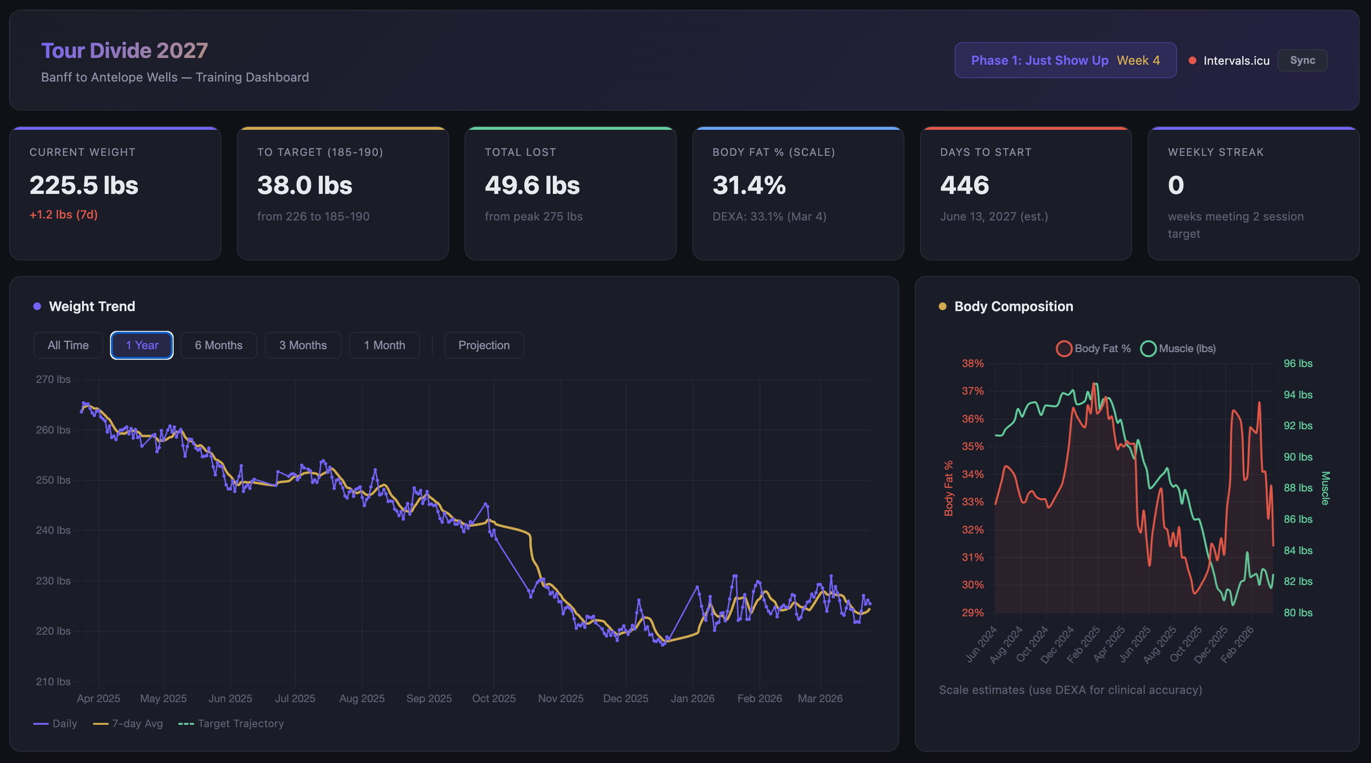Click the Daily legend line
Viewport: 1371px width, 763px height.
point(41,724)
